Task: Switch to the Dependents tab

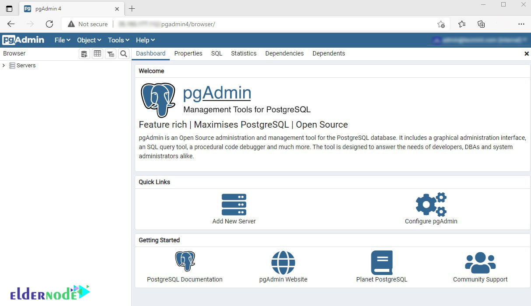Action: click(328, 53)
